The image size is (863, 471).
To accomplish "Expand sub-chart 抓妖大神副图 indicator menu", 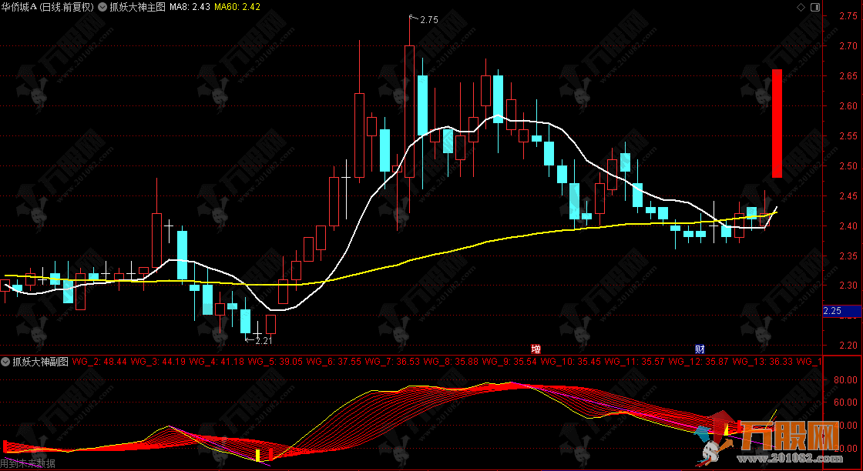I will click(5, 361).
